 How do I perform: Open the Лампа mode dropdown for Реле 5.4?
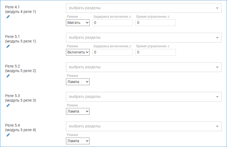(78, 141)
